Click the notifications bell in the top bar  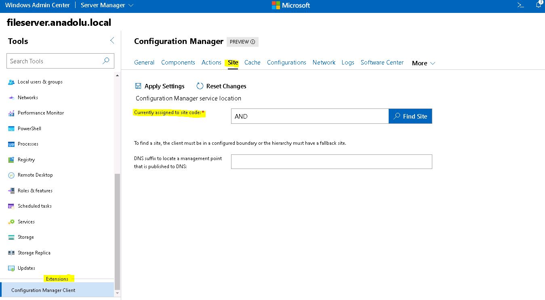click(539, 5)
